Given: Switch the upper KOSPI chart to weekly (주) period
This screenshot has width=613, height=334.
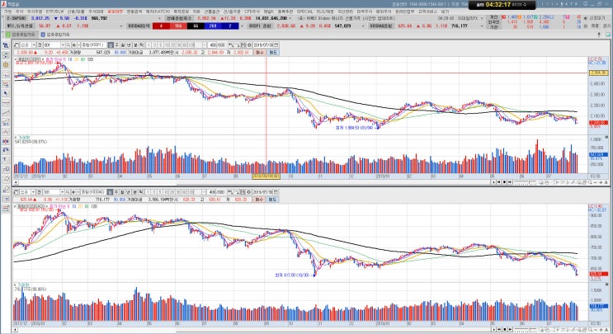Looking at the screenshot, I should click(116, 45).
